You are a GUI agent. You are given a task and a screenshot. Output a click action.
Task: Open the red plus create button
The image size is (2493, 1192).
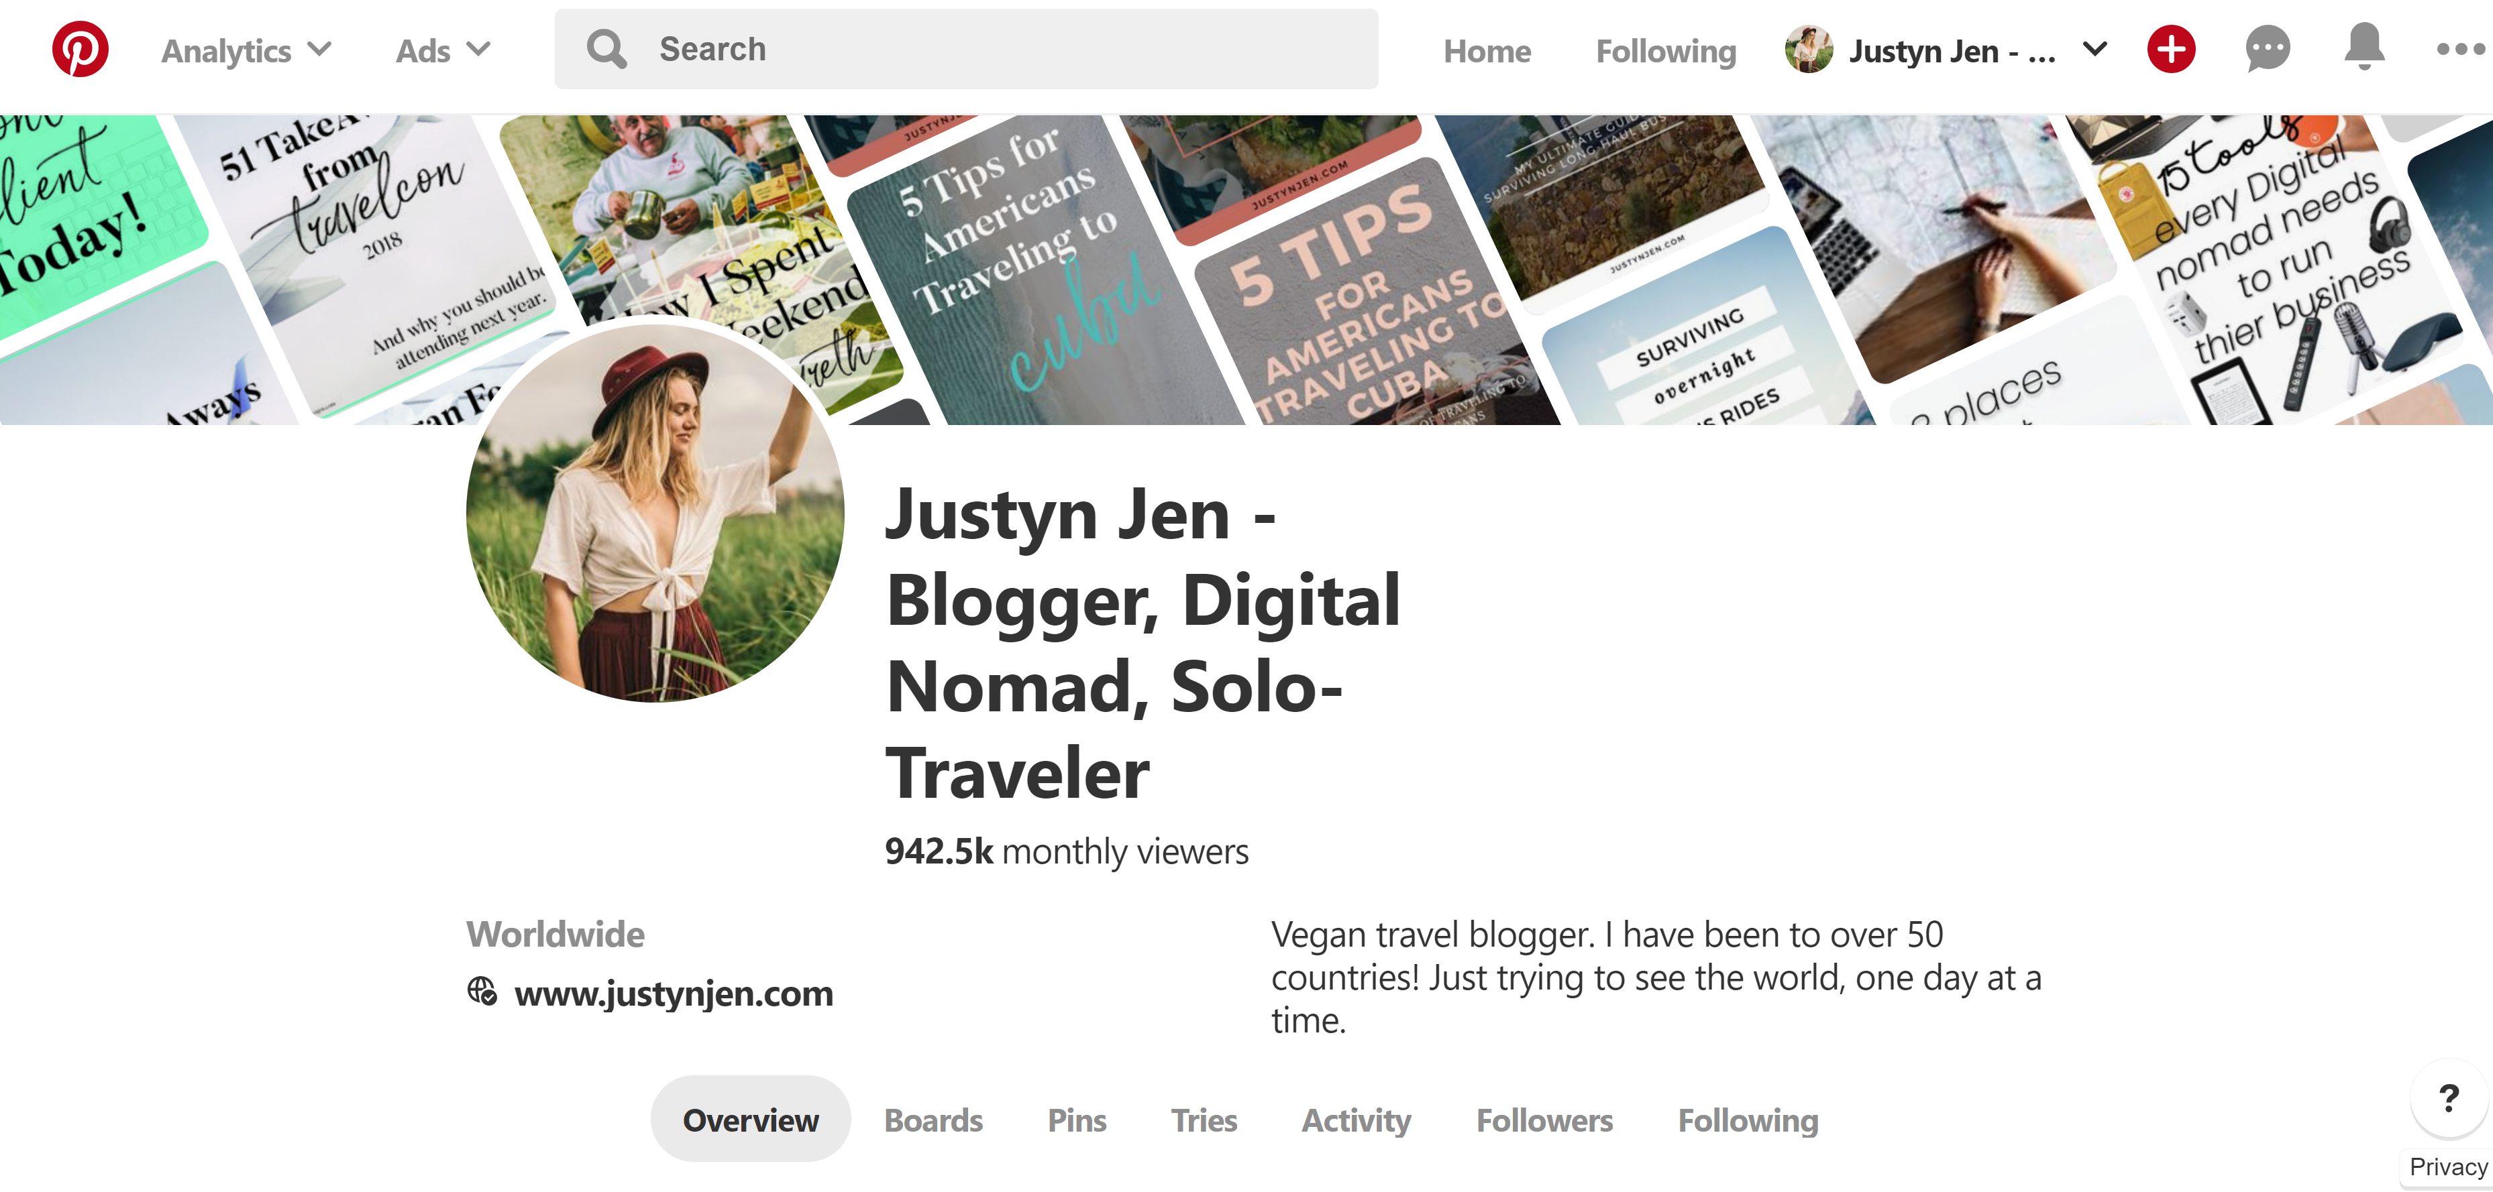[2171, 50]
